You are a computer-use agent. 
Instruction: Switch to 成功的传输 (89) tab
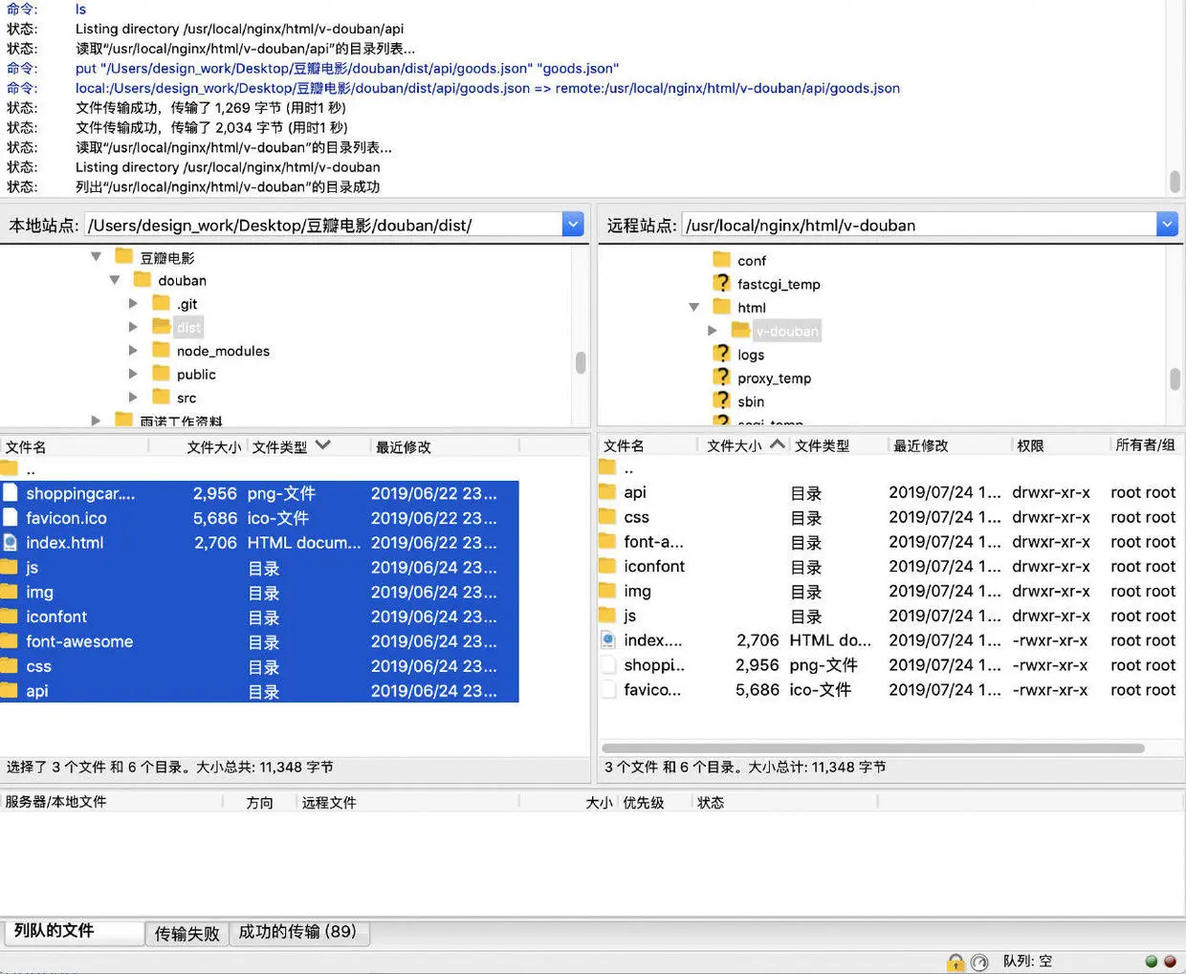click(x=297, y=932)
